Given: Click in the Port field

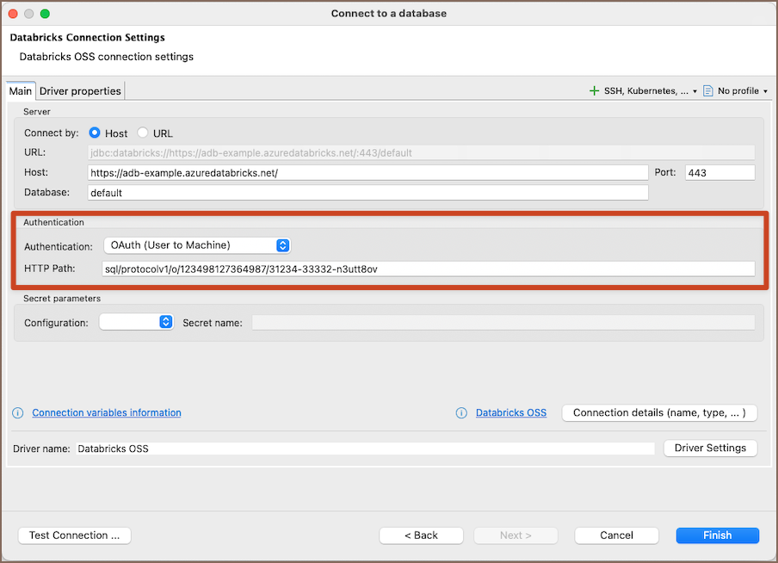Looking at the screenshot, I should pos(719,173).
